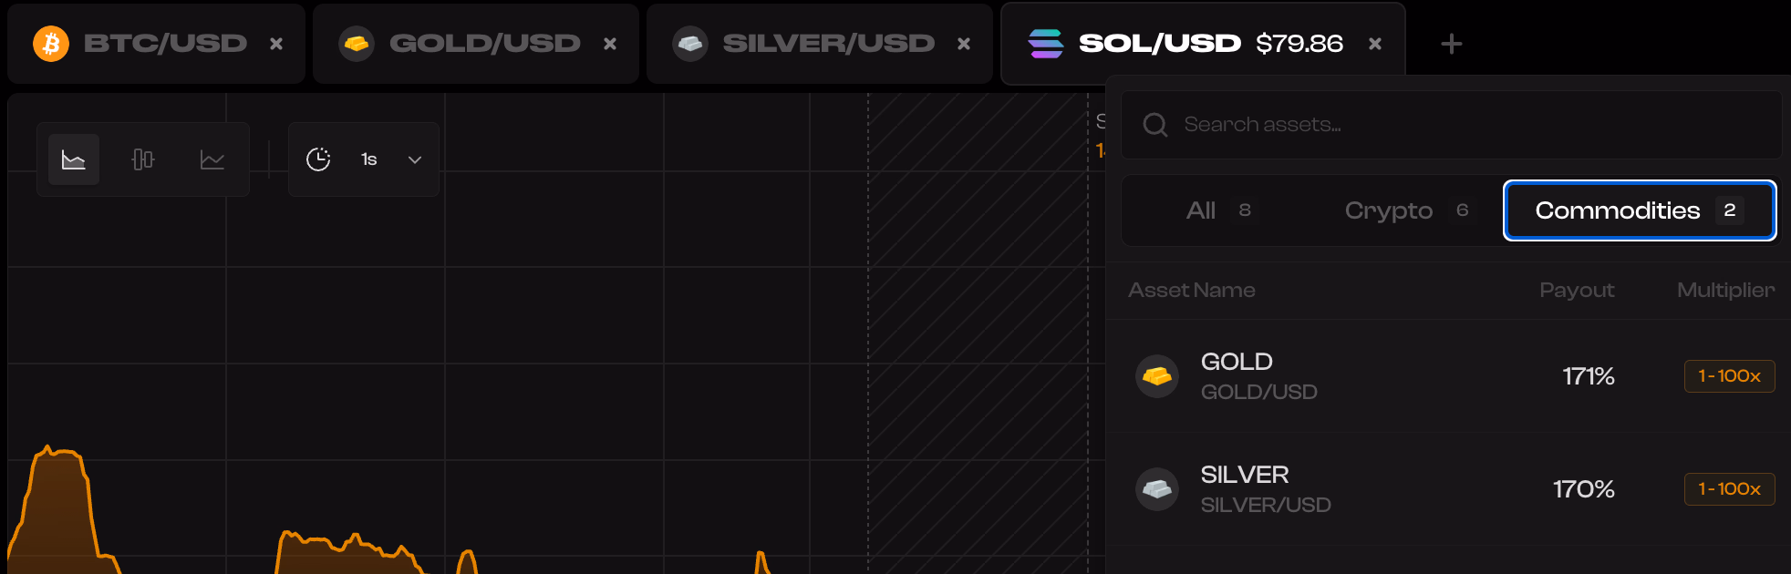Viewport: 1791px width, 574px height.
Task: Select the area chart type icon
Action: click(74, 159)
